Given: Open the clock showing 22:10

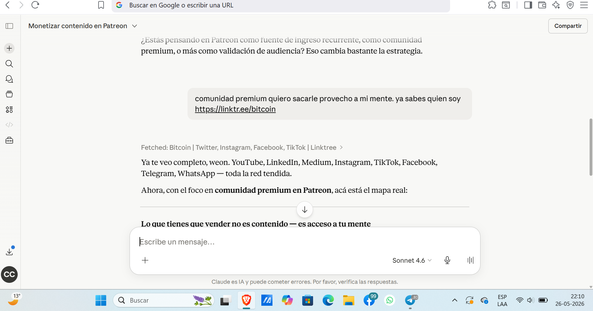Looking at the screenshot, I should 570,300.
